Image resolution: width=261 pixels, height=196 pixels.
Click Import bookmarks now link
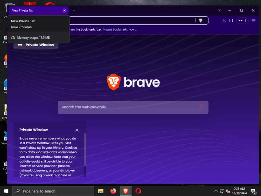point(120,30)
